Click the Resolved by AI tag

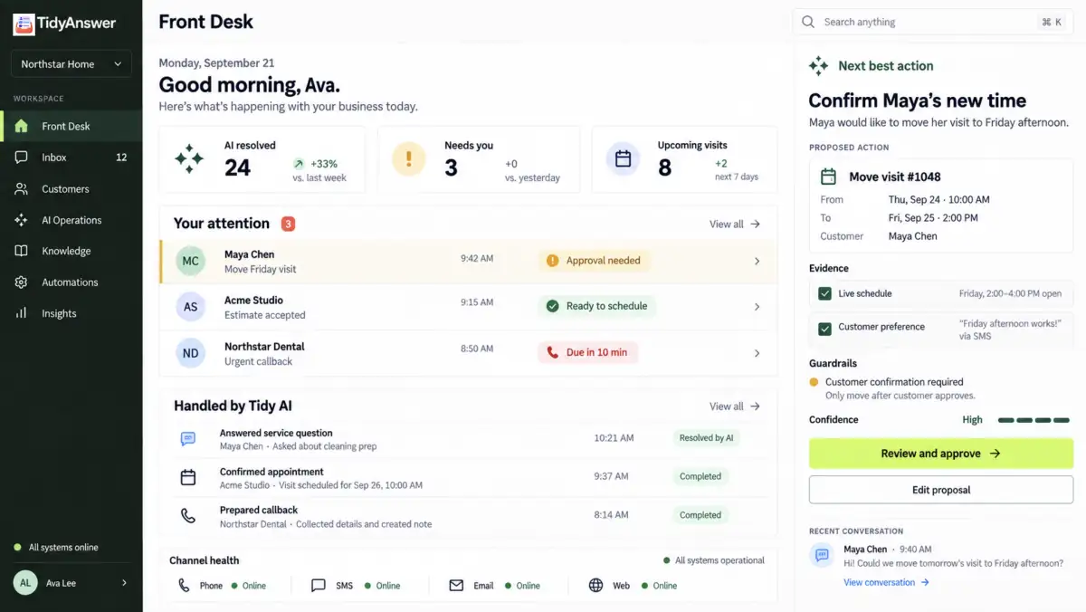tap(706, 437)
